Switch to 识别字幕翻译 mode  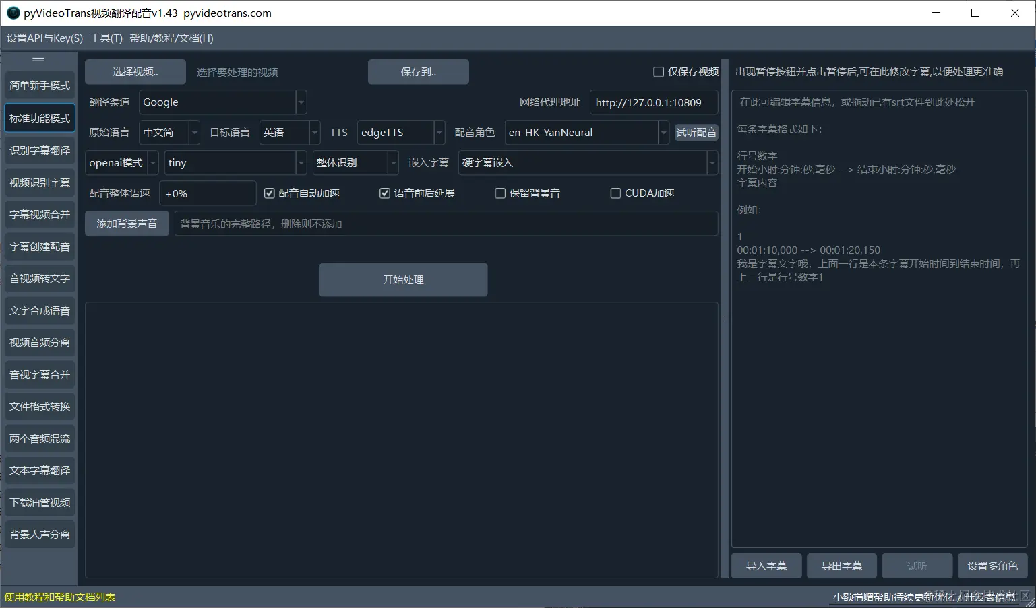[40, 151]
